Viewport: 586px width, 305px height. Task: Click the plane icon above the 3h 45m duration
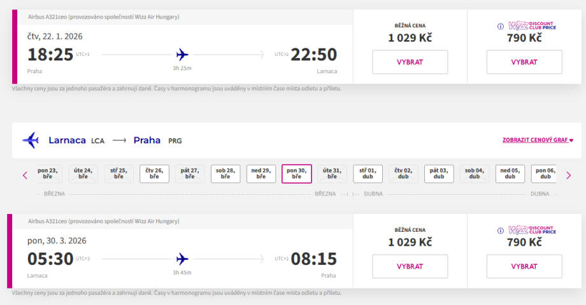[182, 259]
